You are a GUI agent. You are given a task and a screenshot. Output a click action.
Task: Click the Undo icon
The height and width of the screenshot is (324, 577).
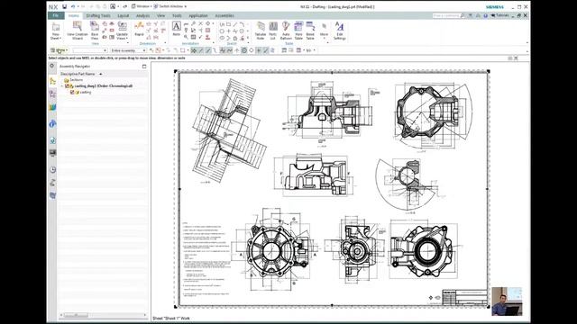click(x=73, y=6)
